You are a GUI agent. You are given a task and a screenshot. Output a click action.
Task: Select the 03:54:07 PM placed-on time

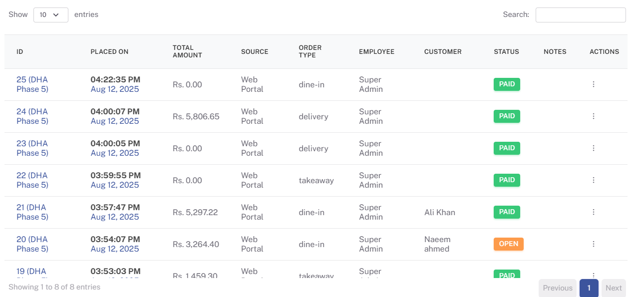click(115, 240)
